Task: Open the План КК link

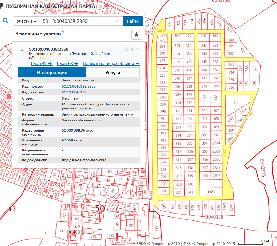Action: [x=67, y=63]
